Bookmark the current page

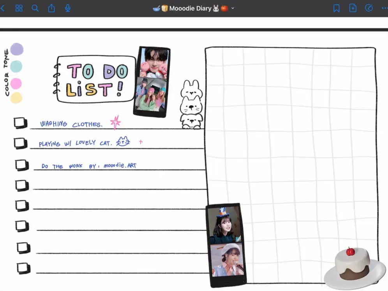pyautogui.click(x=336, y=8)
